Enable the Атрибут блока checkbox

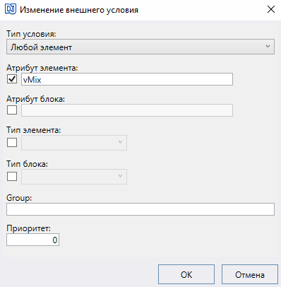12,110
